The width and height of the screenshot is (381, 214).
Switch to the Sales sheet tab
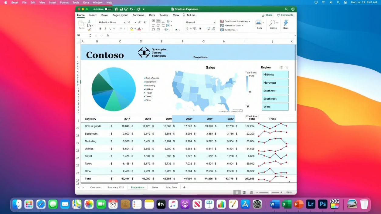[155, 187]
